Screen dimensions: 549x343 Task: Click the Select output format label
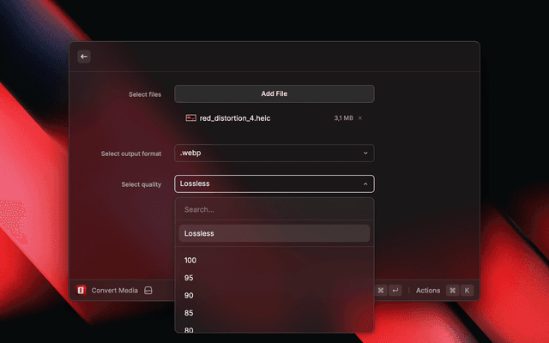pos(131,153)
